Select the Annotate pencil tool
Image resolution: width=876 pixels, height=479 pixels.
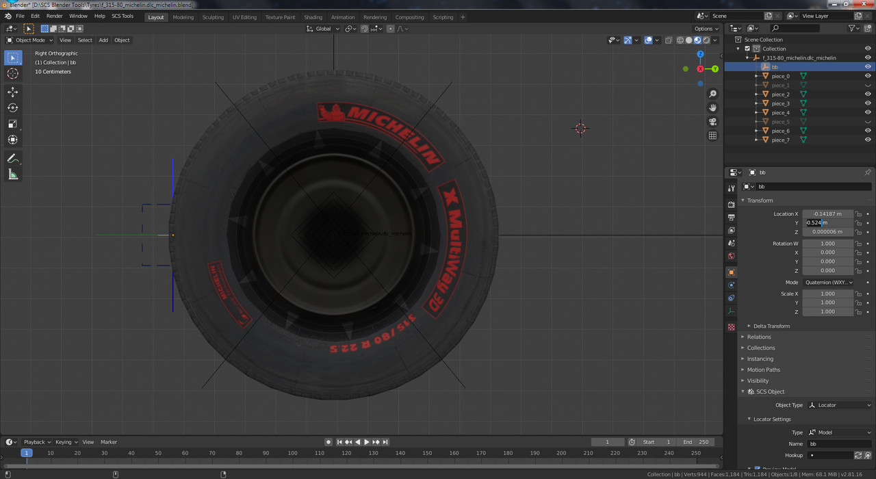pos(13,159)
